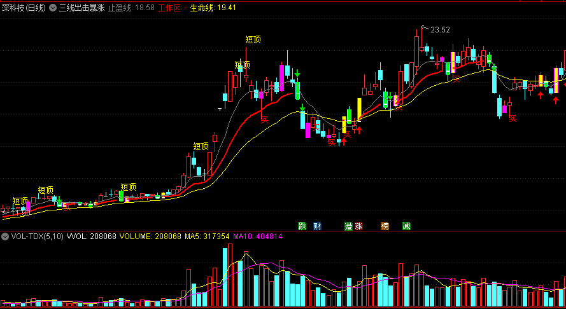The width and height of the screenshot is (566, 309).
Task: Click the green 港 badge icon
Action: (349, 226)
